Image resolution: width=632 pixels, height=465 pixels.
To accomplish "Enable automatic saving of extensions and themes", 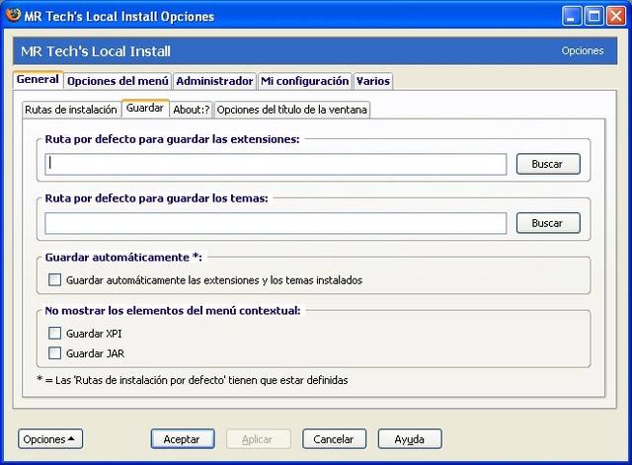I will pos(55,279).
